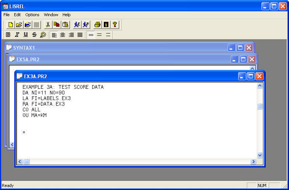Click the Ready status text
The width and height of the screenshot is (289, 190).
click(8, 185)
